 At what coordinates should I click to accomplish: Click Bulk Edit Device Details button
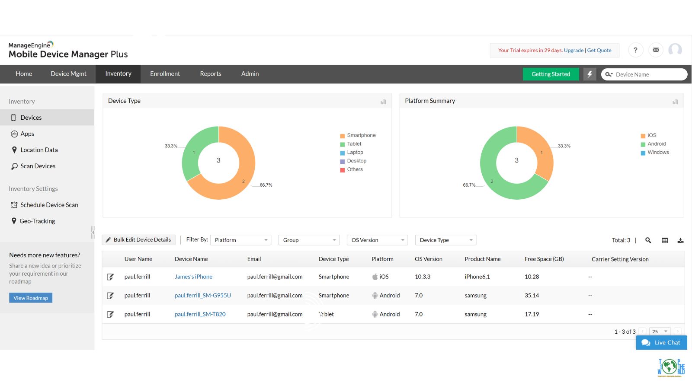139,240
